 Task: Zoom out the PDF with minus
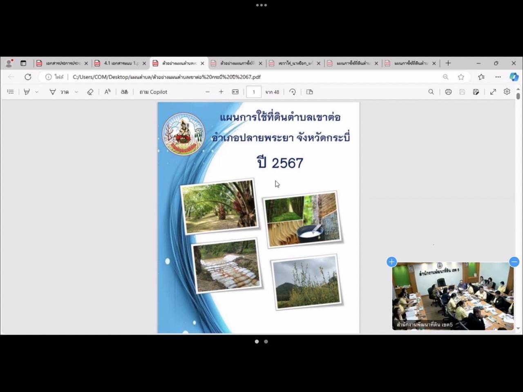tap(208, 92)
